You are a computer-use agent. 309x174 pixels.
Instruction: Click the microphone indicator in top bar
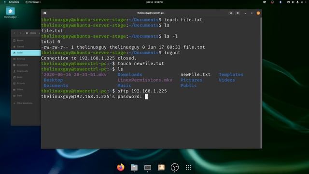coord(297,2)
